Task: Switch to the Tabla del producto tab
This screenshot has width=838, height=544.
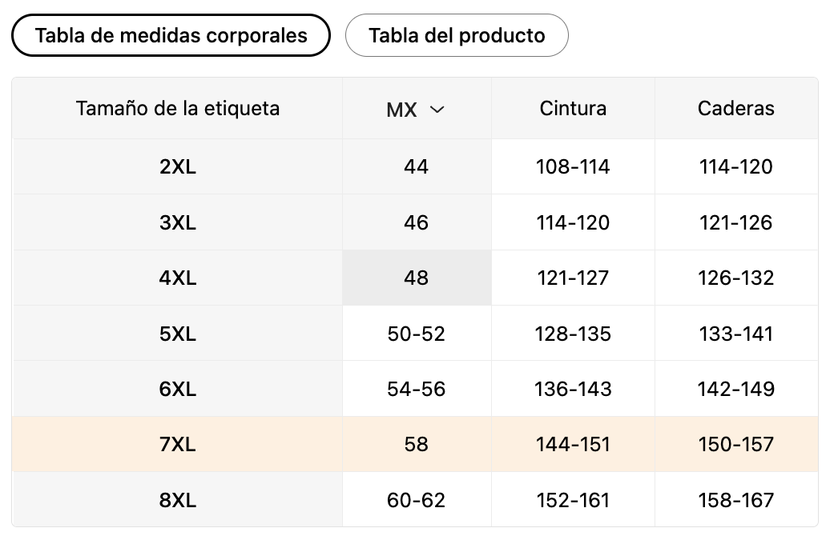Action: coord(457,36)
